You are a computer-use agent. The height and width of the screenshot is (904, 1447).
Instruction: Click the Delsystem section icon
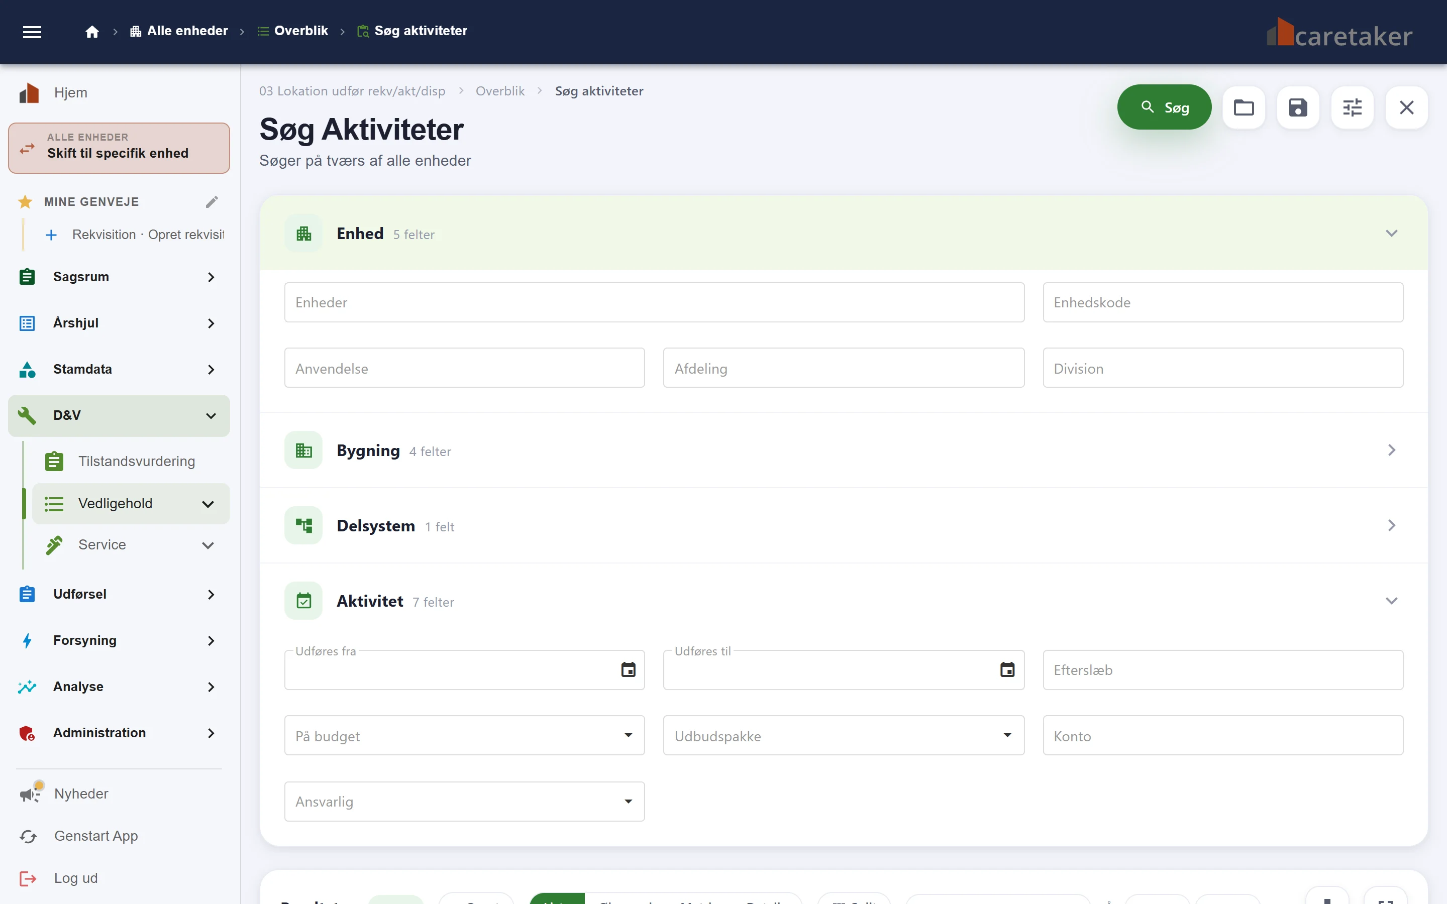pyautogui.click(x=304, y=525)
